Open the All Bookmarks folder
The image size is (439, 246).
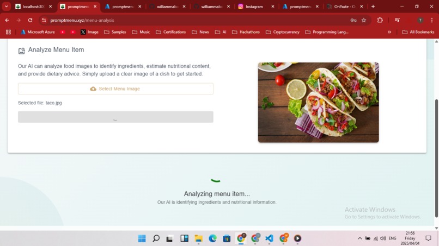(418, 32)
